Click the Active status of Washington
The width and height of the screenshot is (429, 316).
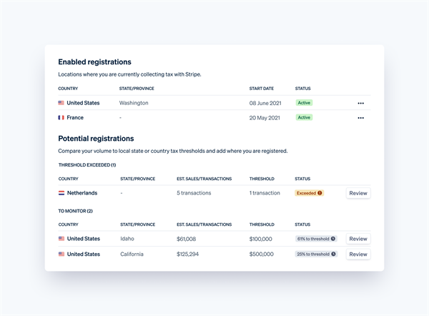click(x=304, y=103)
